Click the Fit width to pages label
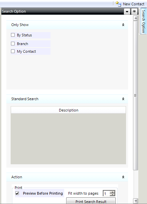The image size is (147, 204). [83, 193]
